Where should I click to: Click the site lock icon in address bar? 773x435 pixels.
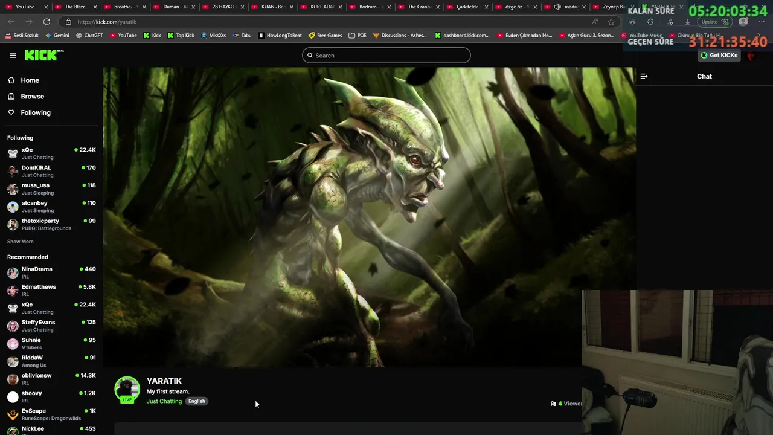click(x=68, y=22)
